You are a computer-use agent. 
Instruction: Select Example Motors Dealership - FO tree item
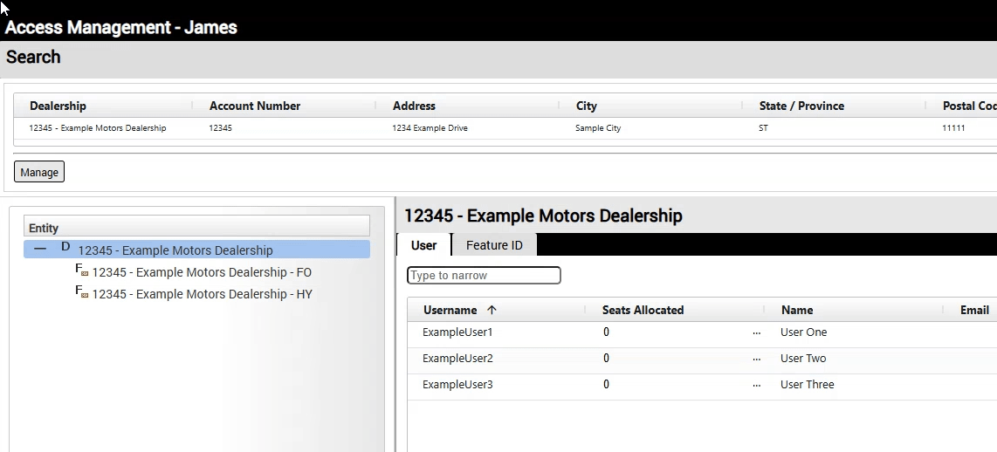(202, 272)
